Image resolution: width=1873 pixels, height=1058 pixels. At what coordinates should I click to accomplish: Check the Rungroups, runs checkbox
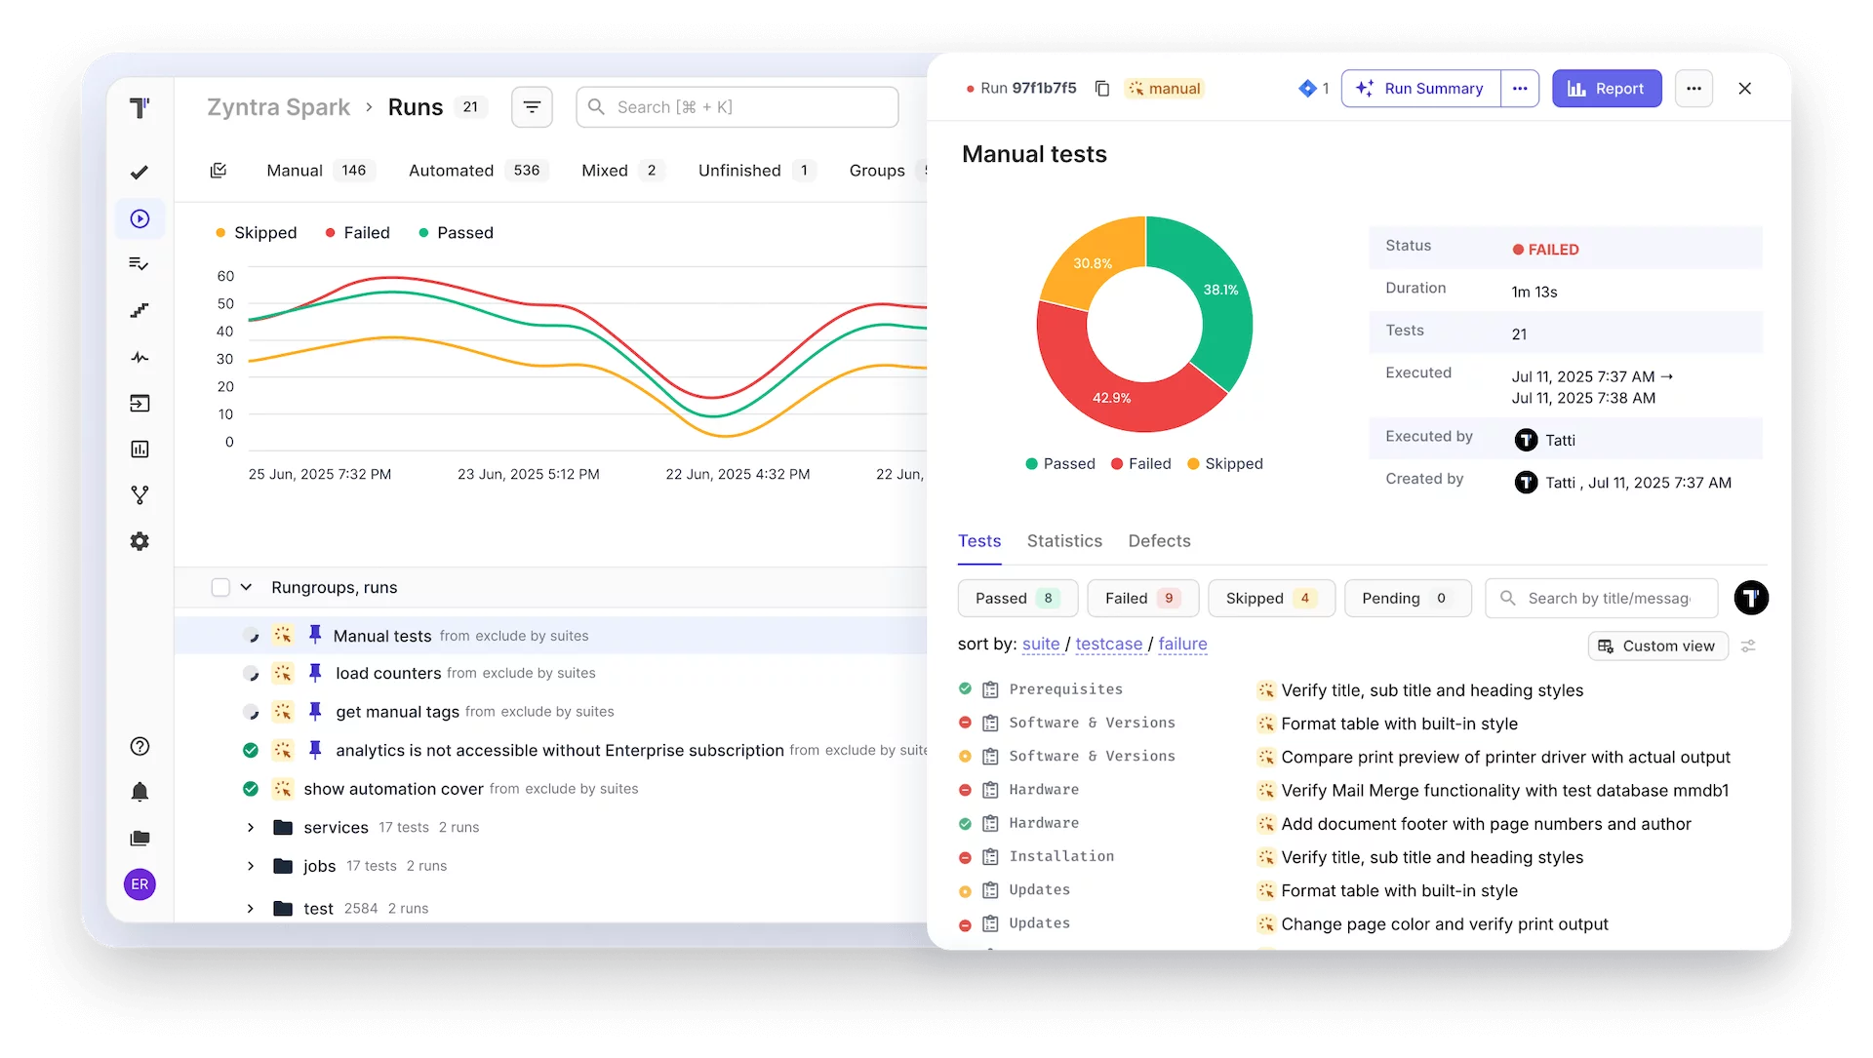pyautogui.click(x=220, y=587)
